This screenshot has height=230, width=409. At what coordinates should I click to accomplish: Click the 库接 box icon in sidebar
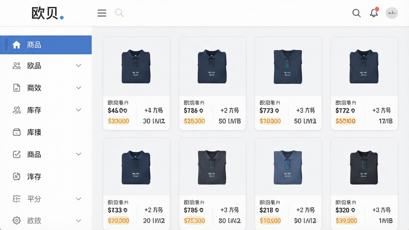coord(16,132)
